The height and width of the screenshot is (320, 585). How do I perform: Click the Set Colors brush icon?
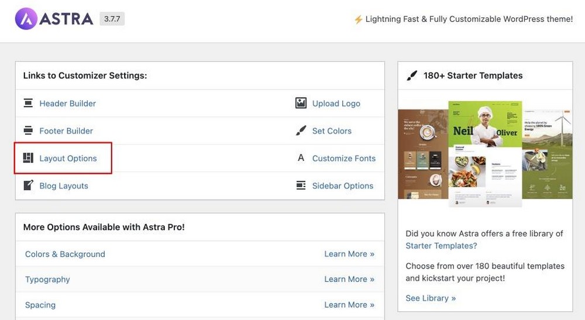[301, 130]
